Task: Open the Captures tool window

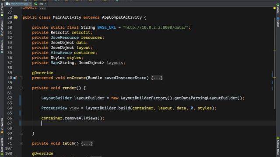Action: pyautogui.click(x=2, y=47)
